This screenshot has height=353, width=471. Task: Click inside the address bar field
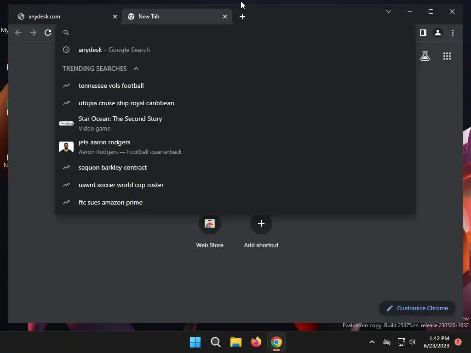pyautogui.click(x=235, y=33)
